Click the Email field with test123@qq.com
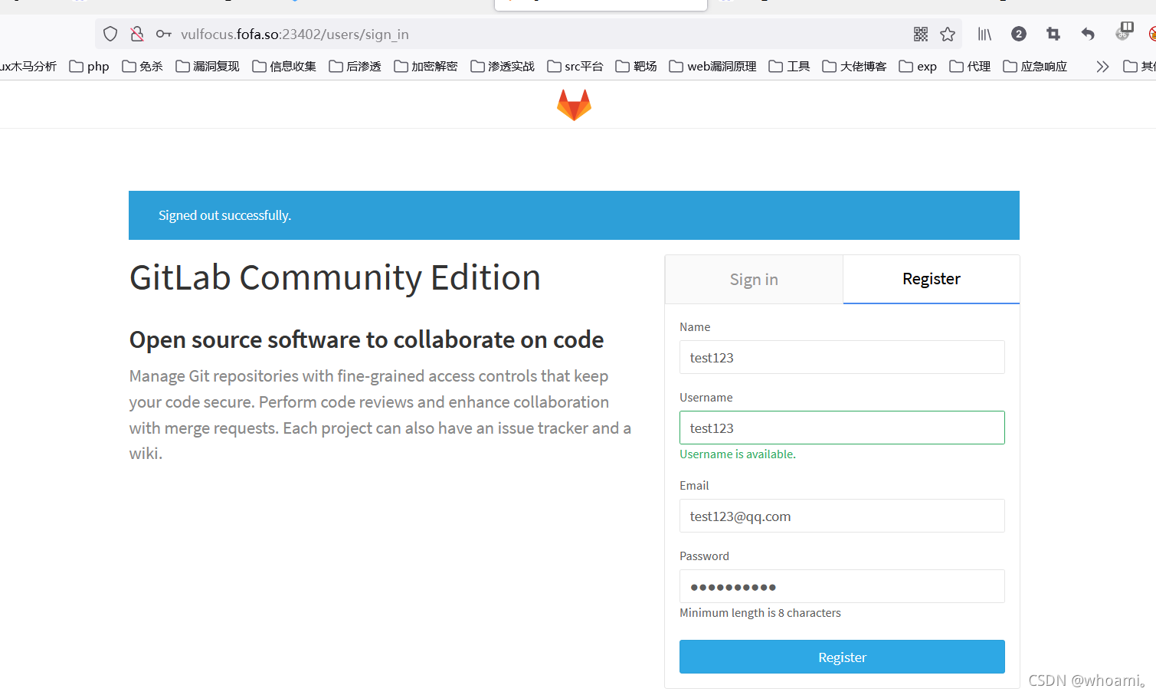The height and width of the screenshot is (695, 1156). (x=842, y=516)
